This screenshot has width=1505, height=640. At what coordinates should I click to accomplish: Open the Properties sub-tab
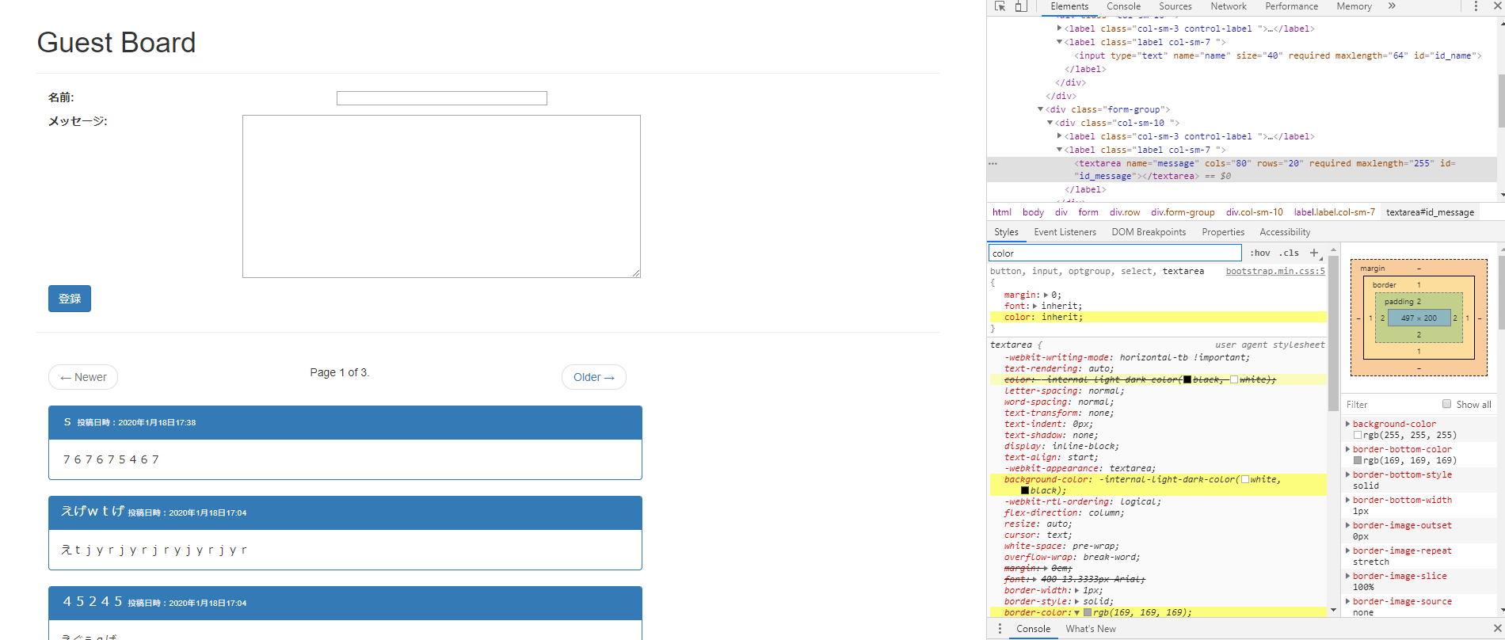(x=1223, y=232)
